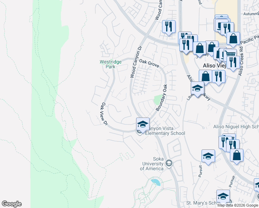The width and height of the screenshot is (259, 208).
Task: Click the Oak Grove street label
Action: pyautogui.click(x=149, y=63)
